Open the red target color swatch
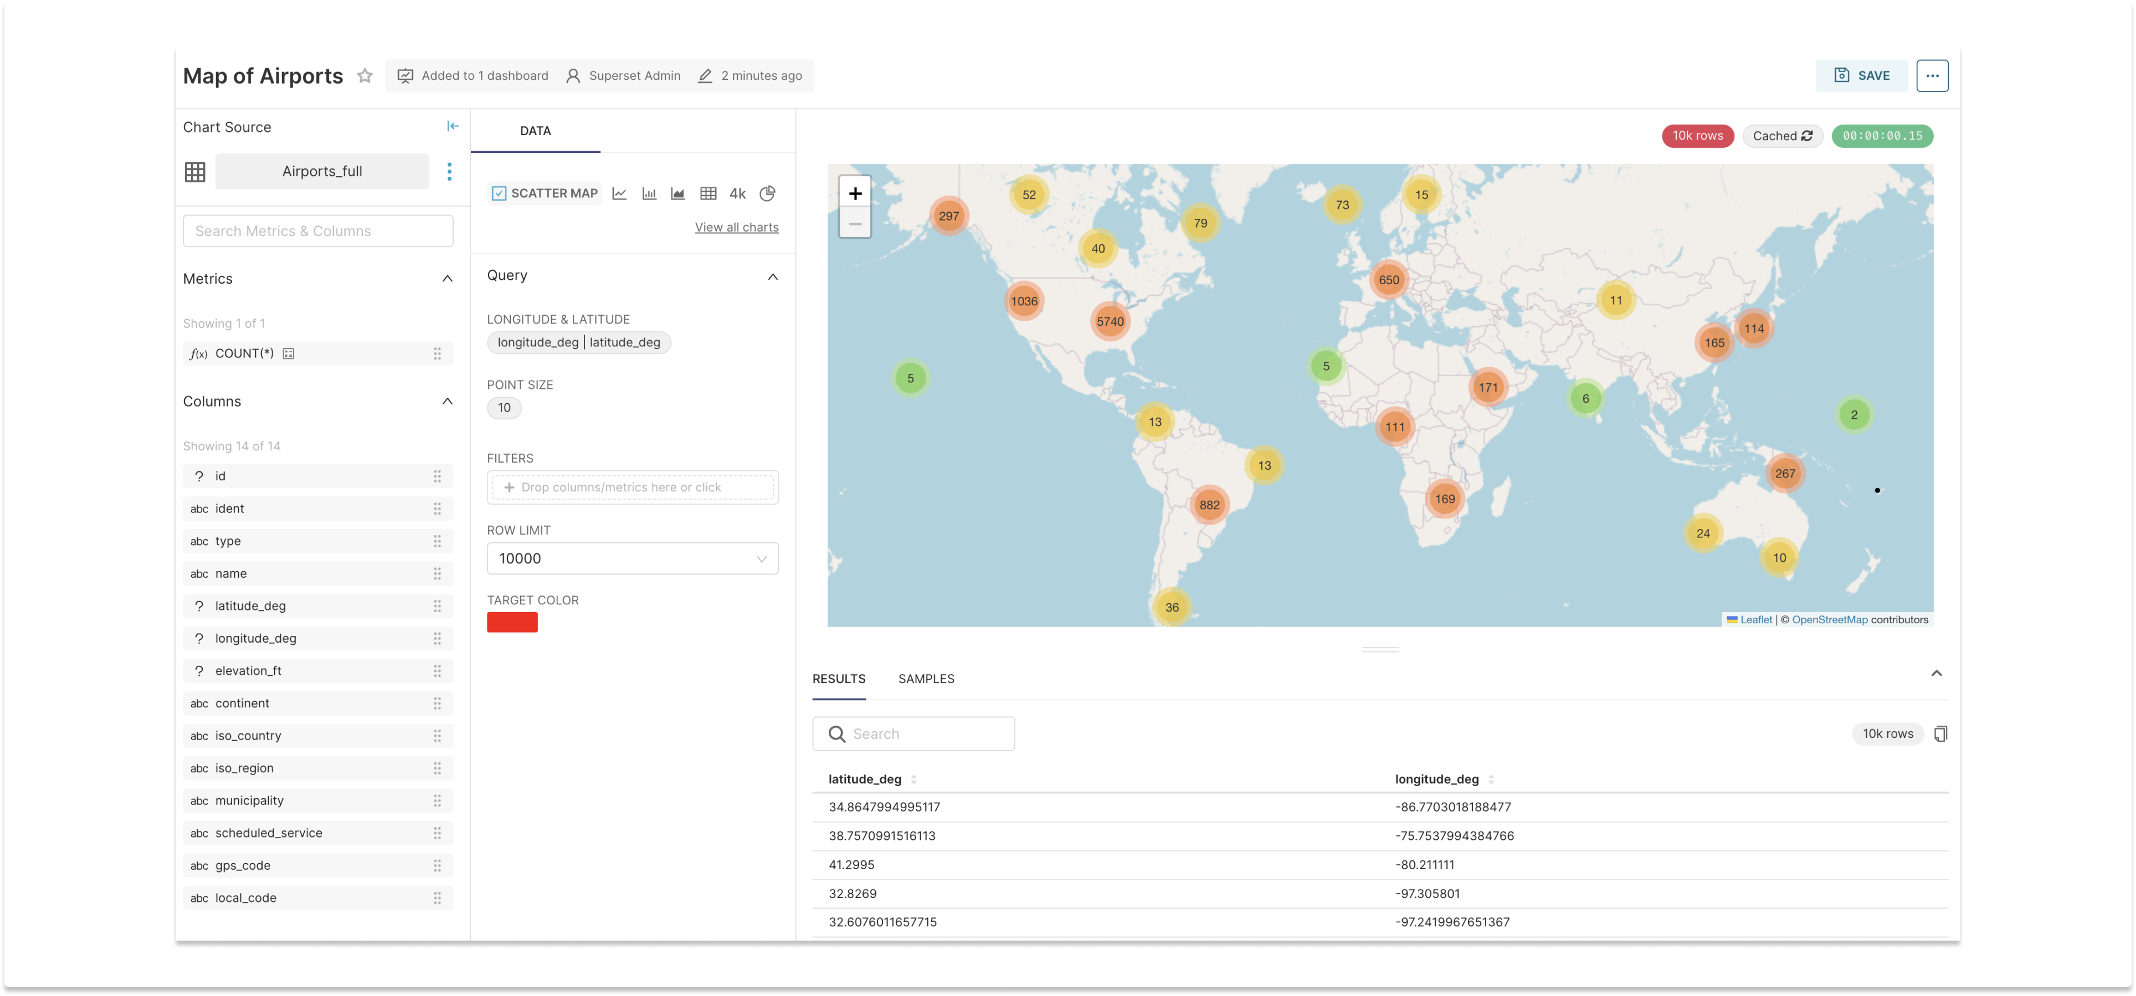This screenshot has height=996, width=2136. pyautogui.click(x=512, y=622)
